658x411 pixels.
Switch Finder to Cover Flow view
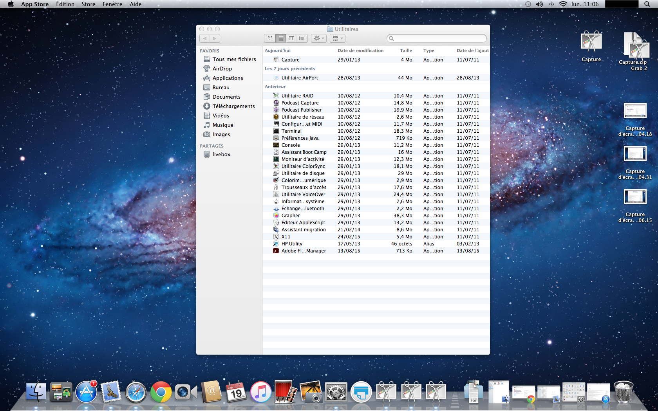coord(302,38)
